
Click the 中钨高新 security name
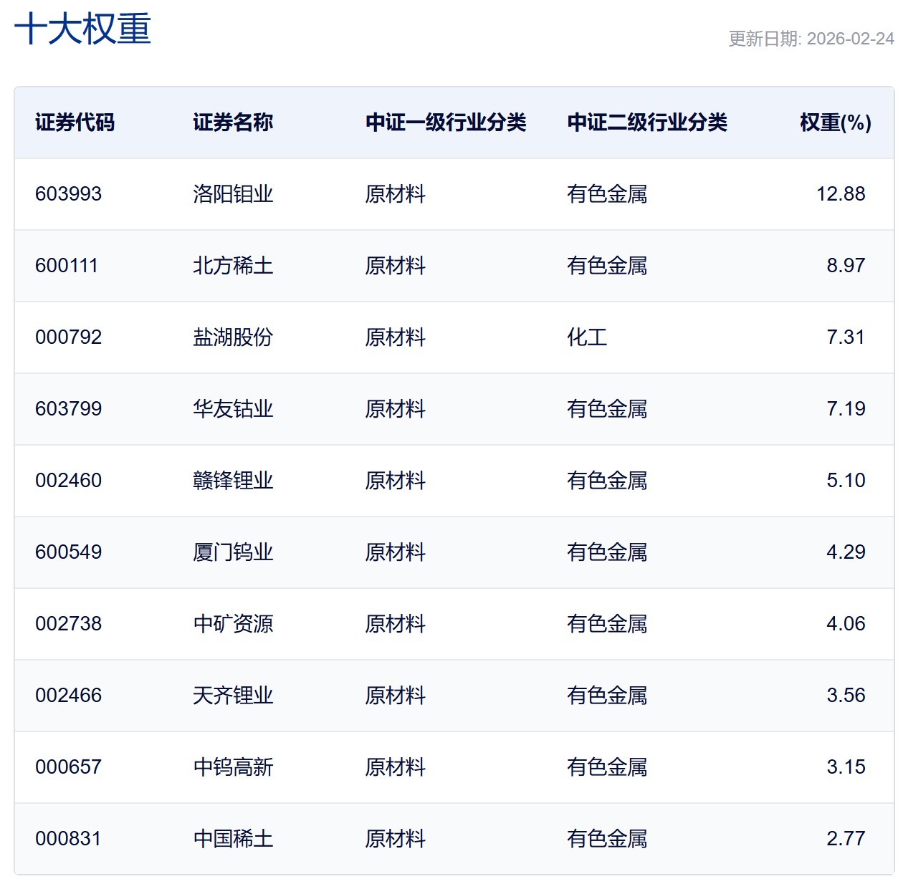tap(233, 767)
